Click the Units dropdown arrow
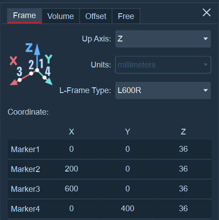Screen dimensions: 219x220 tap(205, 65)
